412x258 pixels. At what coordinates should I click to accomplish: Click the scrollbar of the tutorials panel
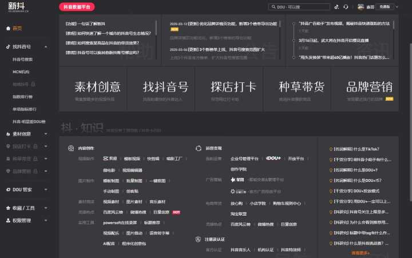pos(156,28)
